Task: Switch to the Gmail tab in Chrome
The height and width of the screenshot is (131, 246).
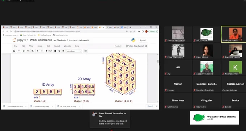Action: (117, 27)
